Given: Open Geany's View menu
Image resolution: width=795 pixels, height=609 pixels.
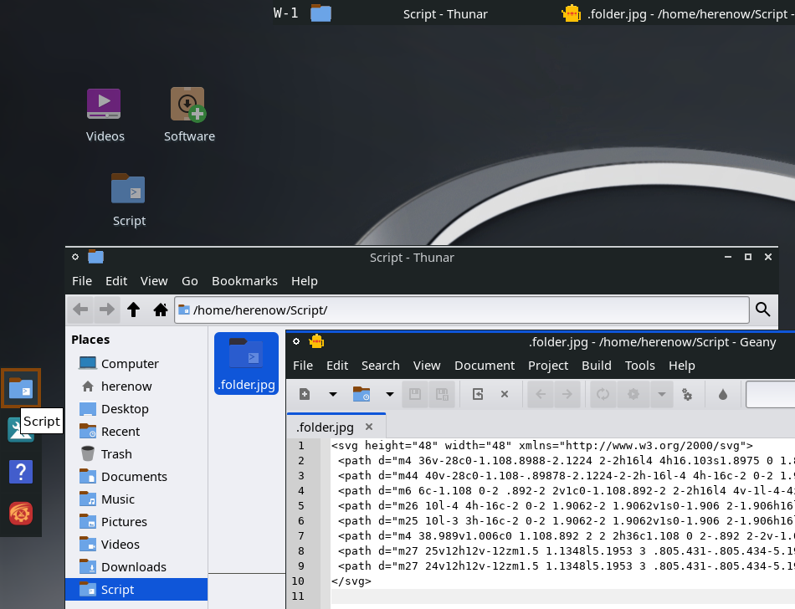Looking at the screenshot, I should tap(427, 366).
